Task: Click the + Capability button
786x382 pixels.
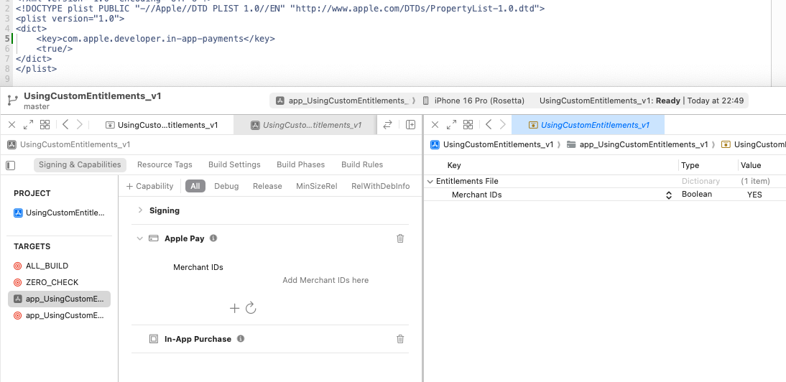Action: [x=150, y=186]
